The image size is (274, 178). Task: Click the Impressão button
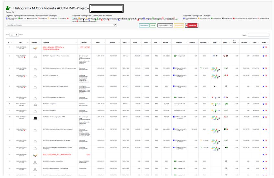tap(179, 25)
